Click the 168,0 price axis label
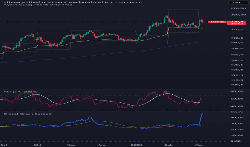Viewport: 250px width, 147px height. tap(237, 48)
